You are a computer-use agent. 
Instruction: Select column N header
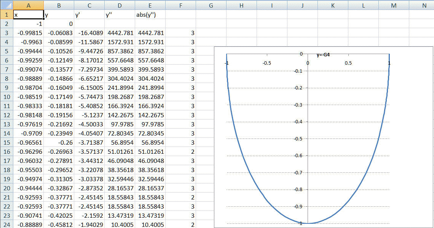click(x=423, y=5)
